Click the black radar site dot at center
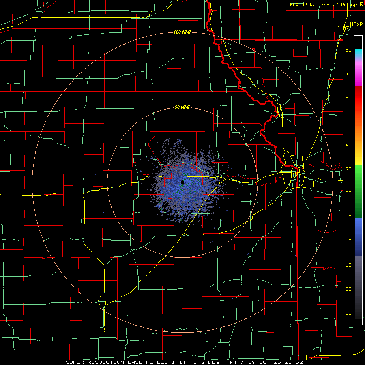 pos(182,182)
